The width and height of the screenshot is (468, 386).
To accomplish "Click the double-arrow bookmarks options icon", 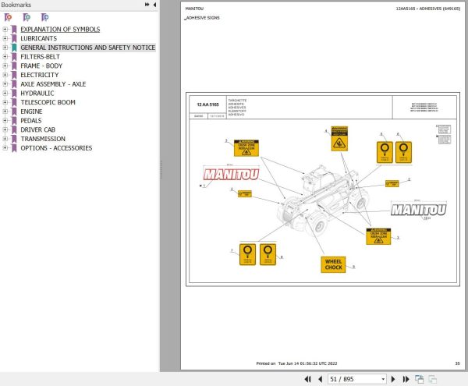I will pyautogui.click(x=147, y=5).
